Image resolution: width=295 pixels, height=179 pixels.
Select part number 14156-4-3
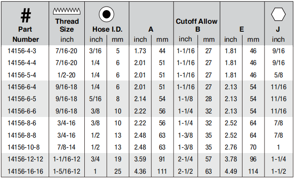(x=22, y=51)
